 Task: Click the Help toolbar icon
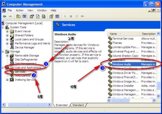(x=51, y=16)
